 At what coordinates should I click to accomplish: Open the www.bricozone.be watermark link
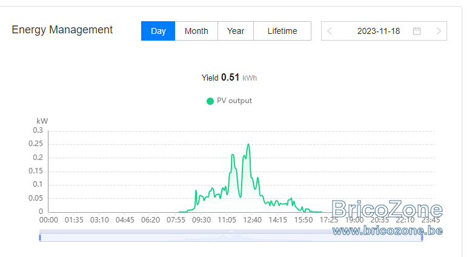pyautogui.click(x=388, y=231)
